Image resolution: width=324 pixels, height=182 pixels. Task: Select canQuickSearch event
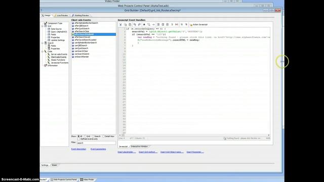coord(81,49)
